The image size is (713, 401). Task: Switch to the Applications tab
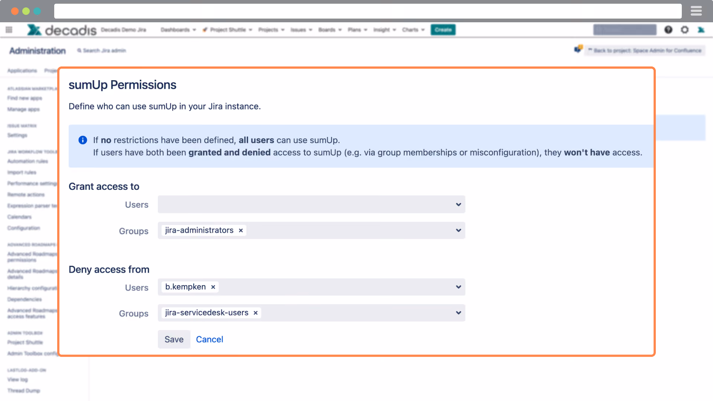22,71
